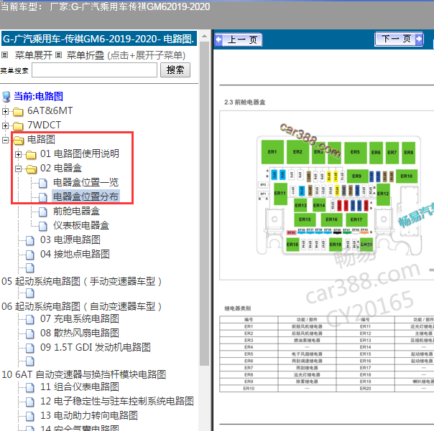Open 05 起动系统电路图 手动变速器车型
The height and width of the screenshot is (431, 434).
click(82, 282)
